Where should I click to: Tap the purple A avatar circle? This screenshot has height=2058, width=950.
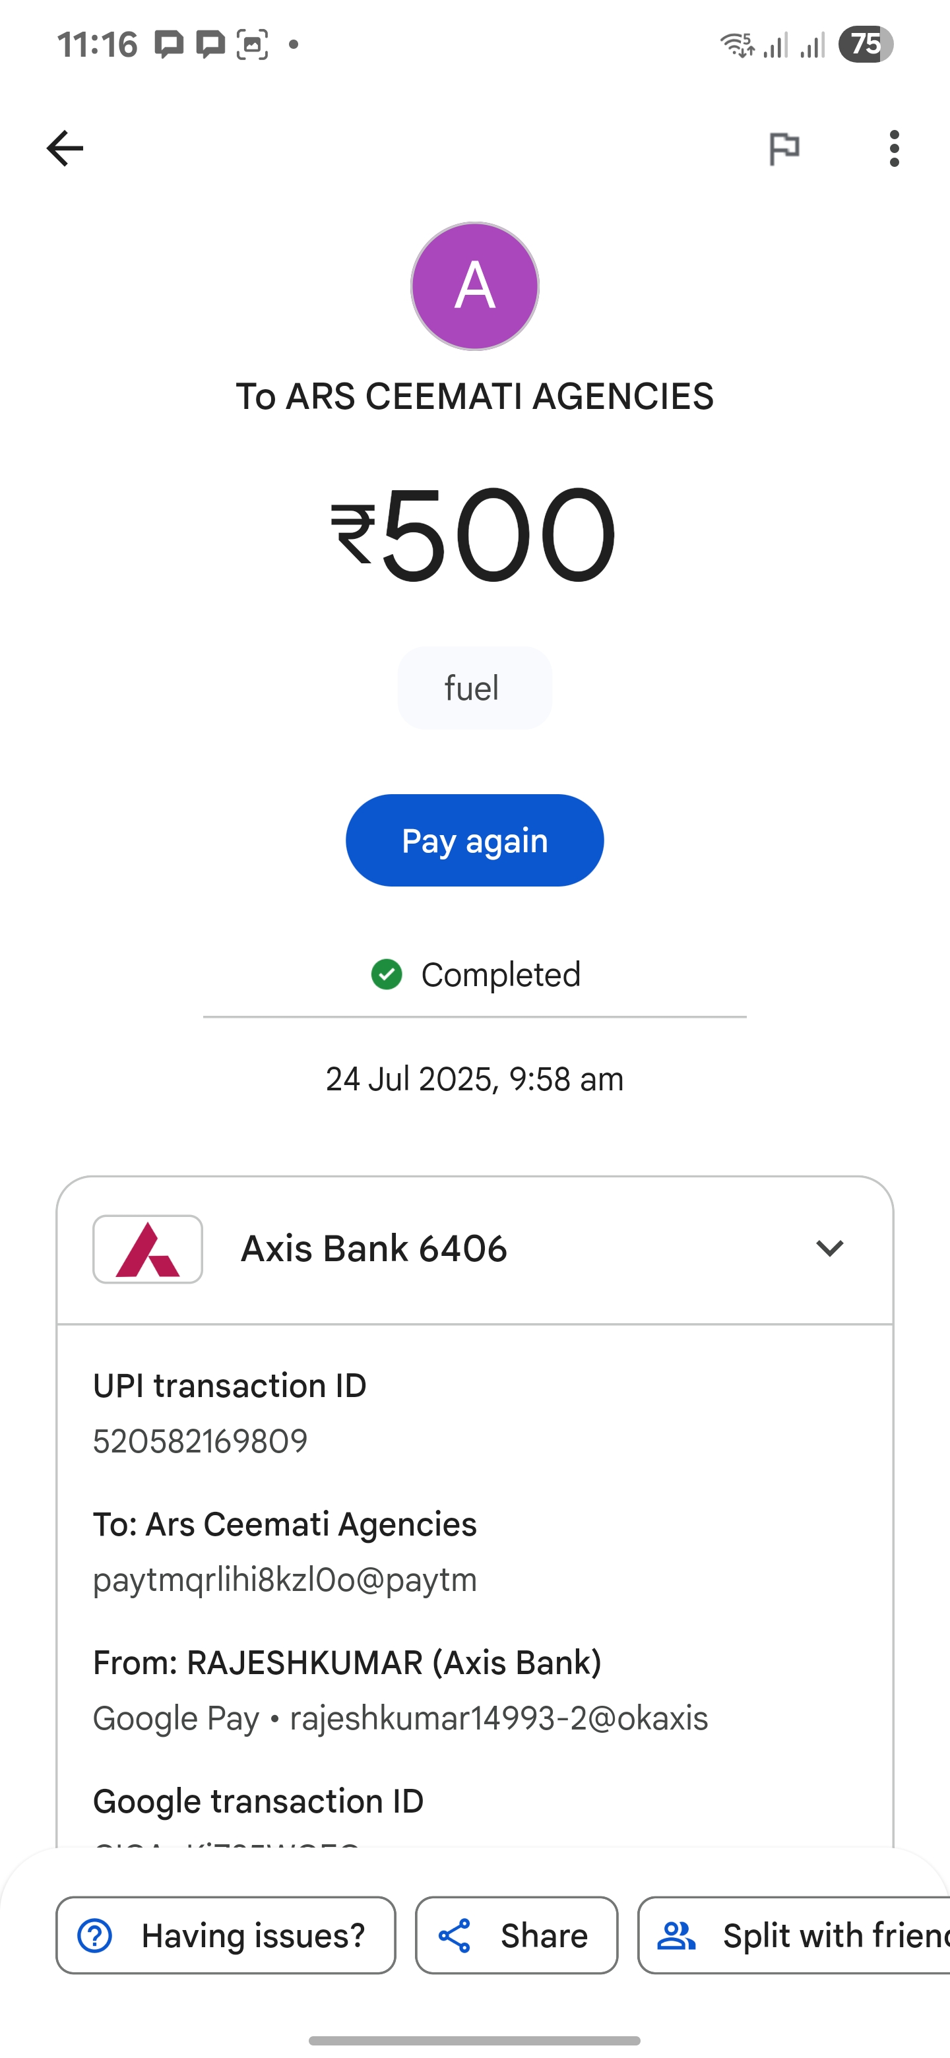pyautogui.click(x=474, y=286)
